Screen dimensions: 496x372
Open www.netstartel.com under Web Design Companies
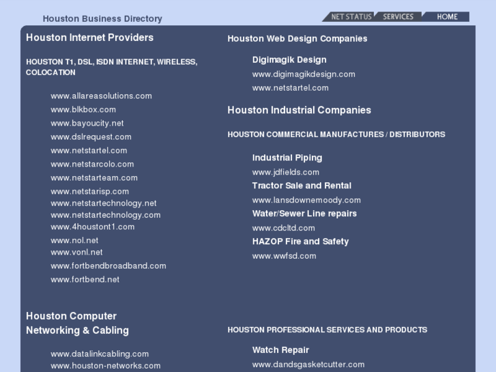click(291, 88)
